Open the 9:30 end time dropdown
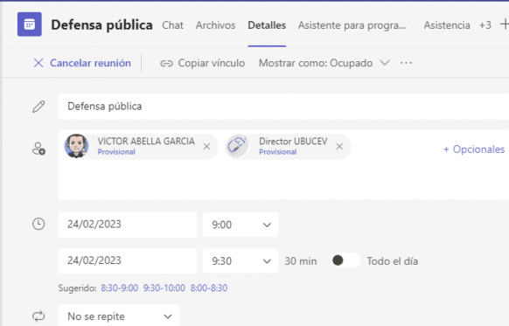Screen dimensions: 509x326 tap(241, 260)
